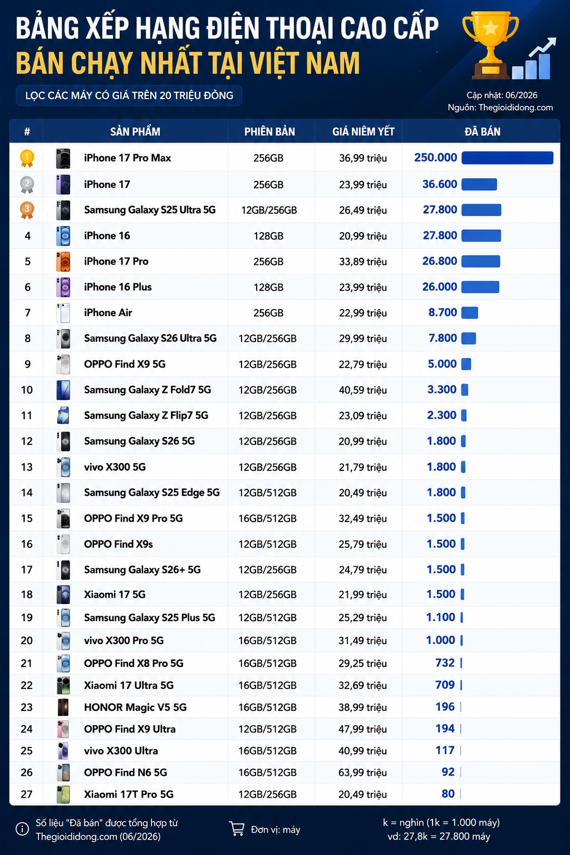The height and width of the screenshot is (855, 570).
Task: Click the 250.000 sold figure
Action: (436, 158)
